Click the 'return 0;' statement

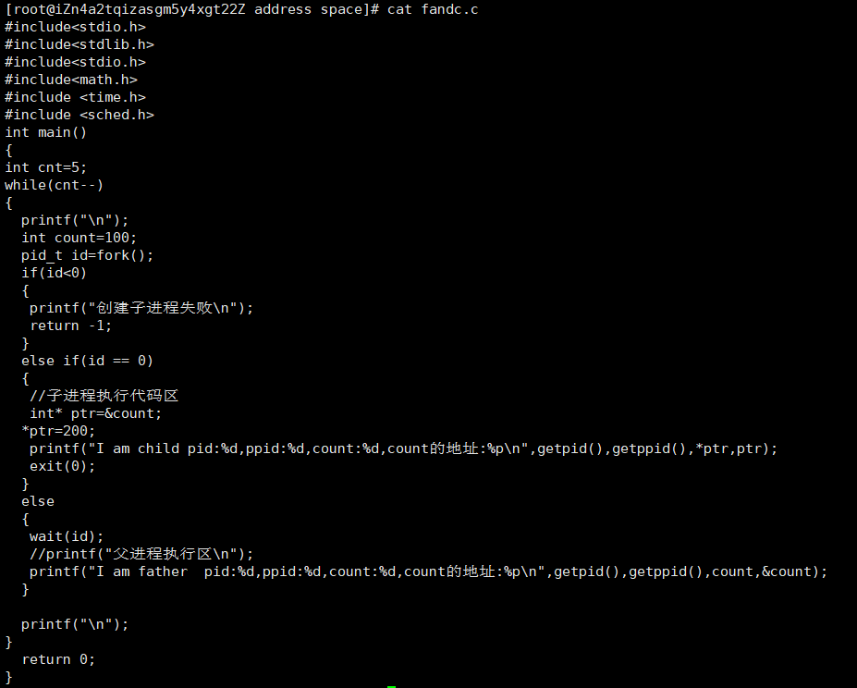58,659
